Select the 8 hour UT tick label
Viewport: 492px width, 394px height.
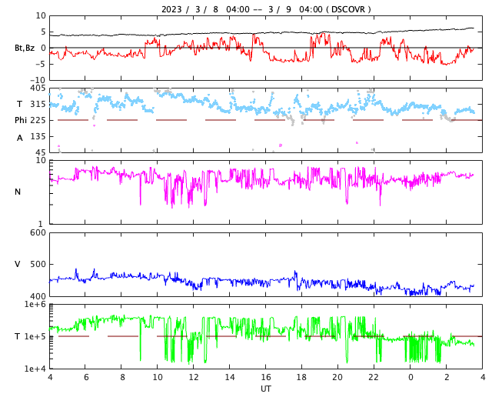[122, 377]
